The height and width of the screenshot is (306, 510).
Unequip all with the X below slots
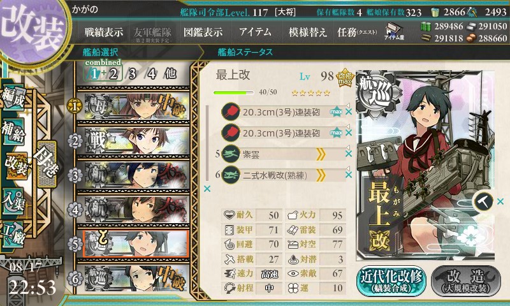207,189
